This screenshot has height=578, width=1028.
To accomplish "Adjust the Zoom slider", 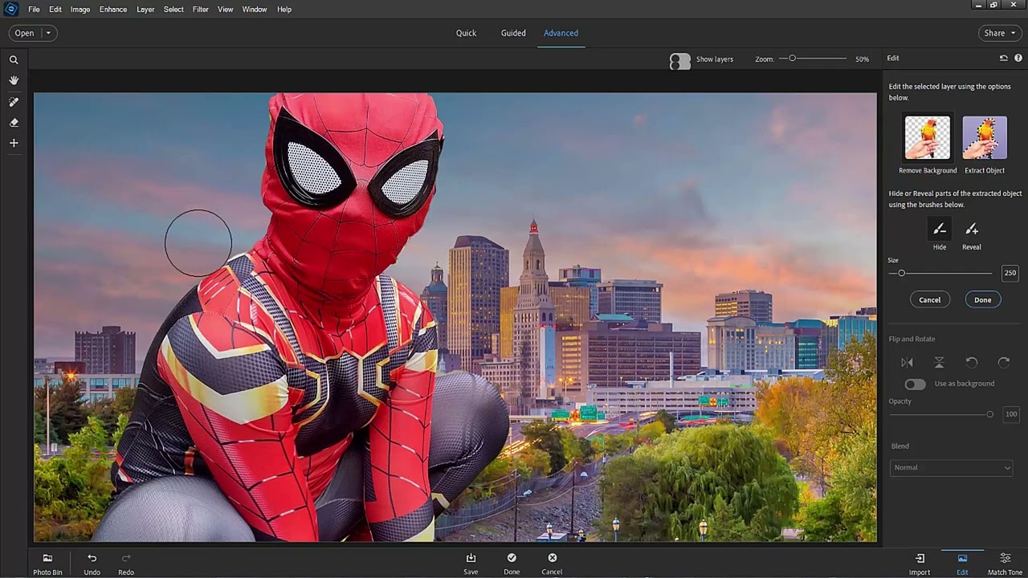I will point(792,59).
